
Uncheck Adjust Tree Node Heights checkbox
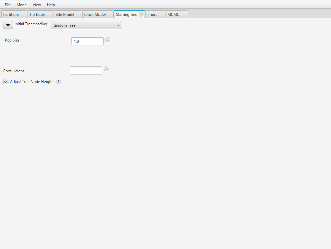point(6,82)
